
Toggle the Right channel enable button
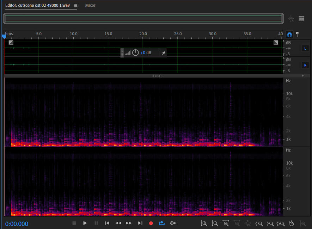[305, 65]
